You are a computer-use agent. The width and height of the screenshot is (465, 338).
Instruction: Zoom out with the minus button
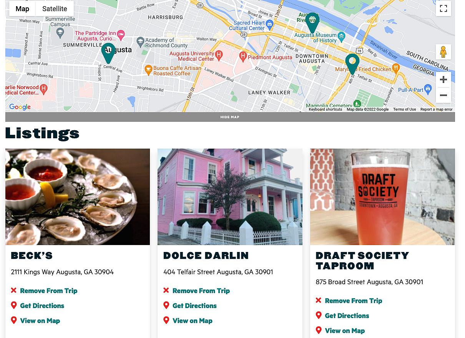pyautogui.click(x=443, y=95)
